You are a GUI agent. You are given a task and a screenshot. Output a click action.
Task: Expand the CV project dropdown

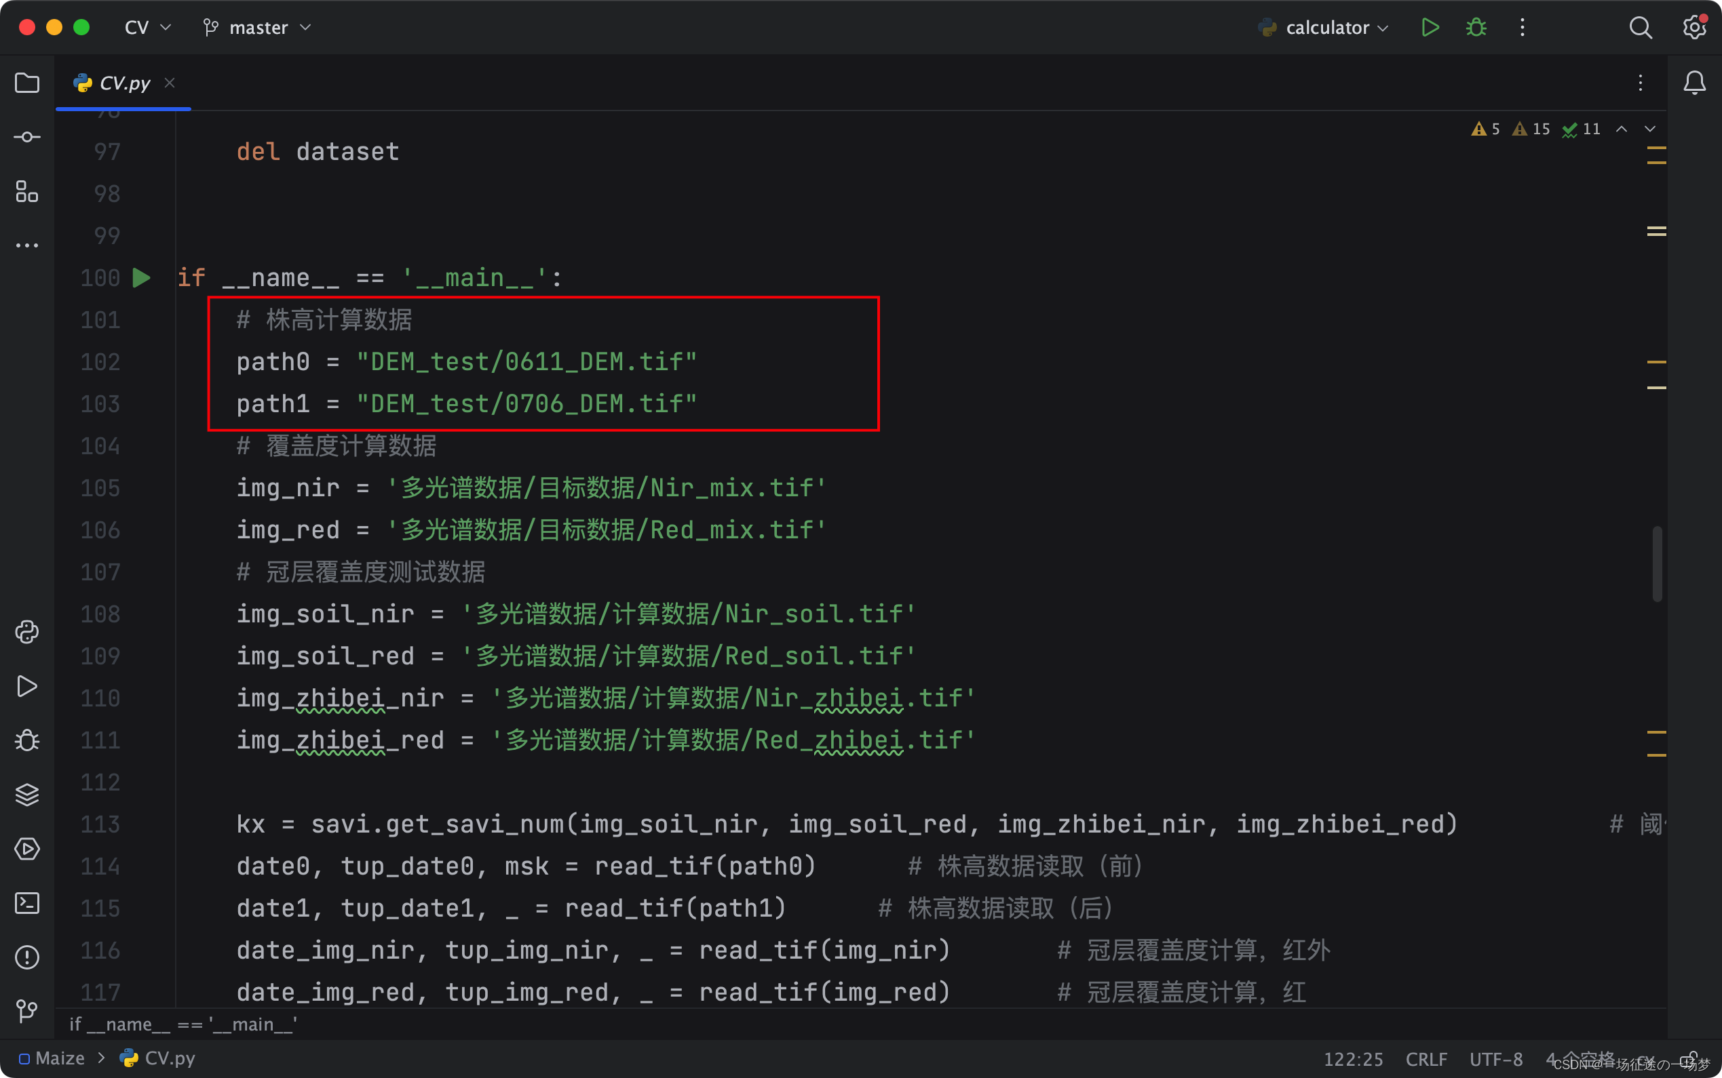[x=147, y=28]
